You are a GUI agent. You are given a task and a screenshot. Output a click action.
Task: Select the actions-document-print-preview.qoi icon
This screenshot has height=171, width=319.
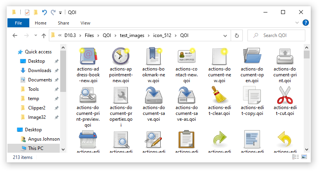tap(88, 95)
